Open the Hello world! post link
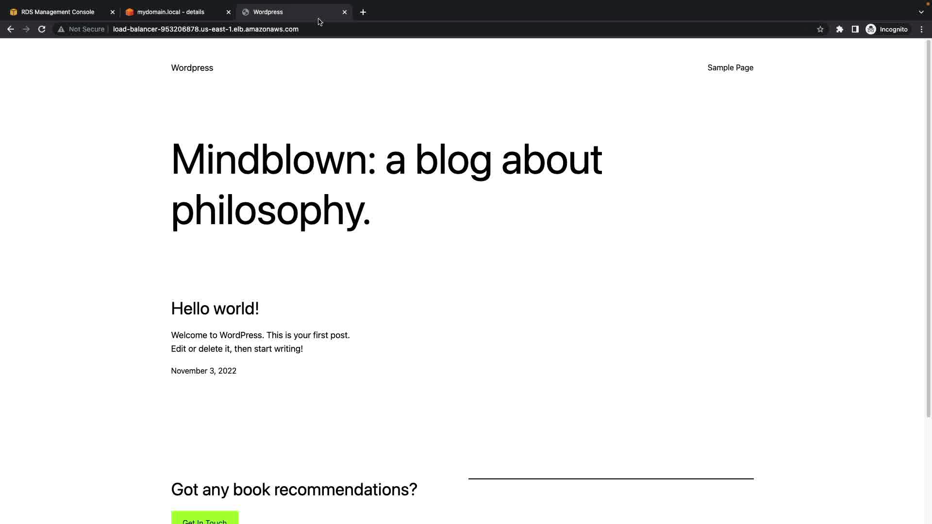The image size is (932, 524). [x=215, y=309]
